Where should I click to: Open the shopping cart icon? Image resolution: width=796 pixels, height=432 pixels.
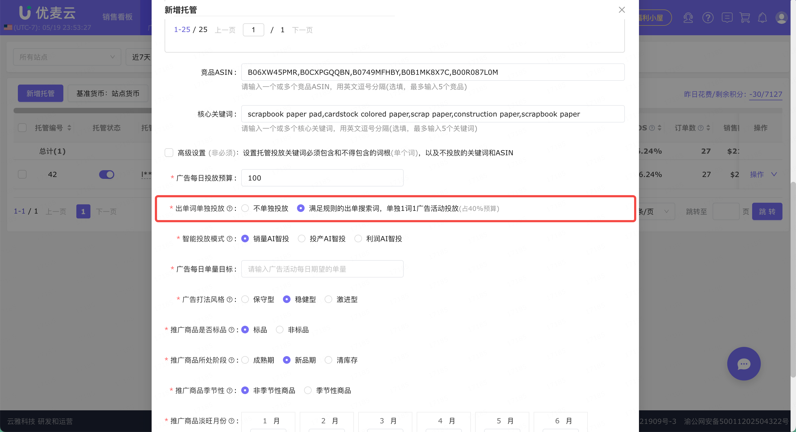click(x=745, y=18)
